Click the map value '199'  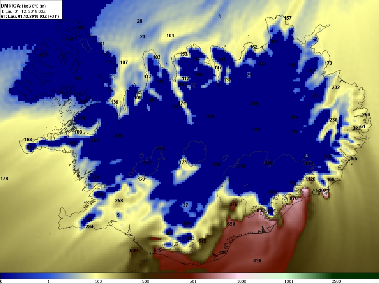[256, 130]
